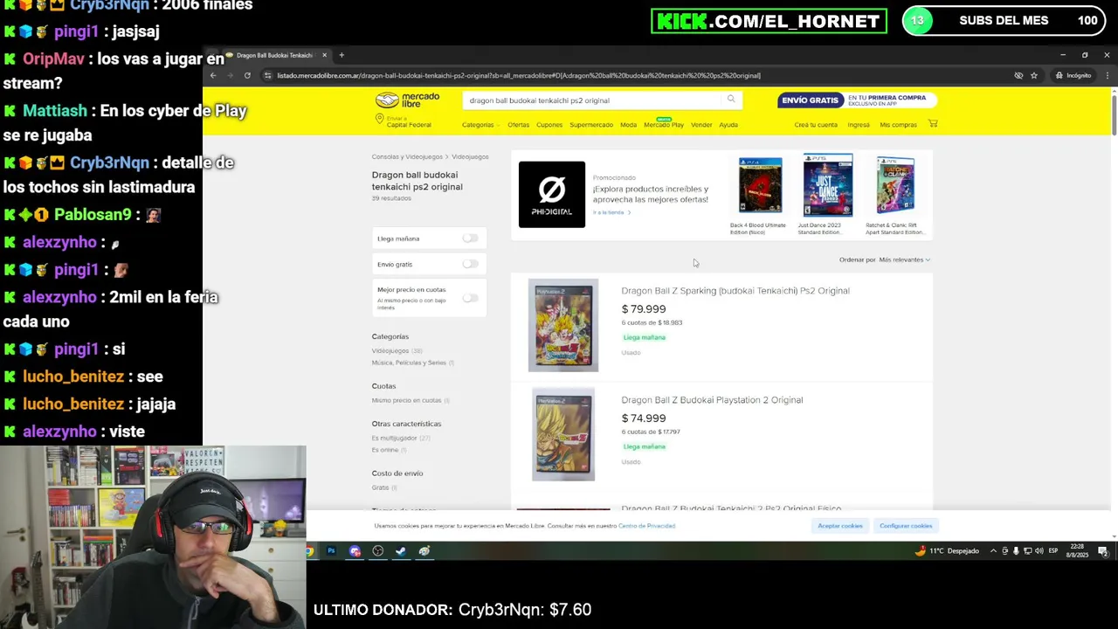Toggle Mejor precio en cuotas filter

click(470, 298)
